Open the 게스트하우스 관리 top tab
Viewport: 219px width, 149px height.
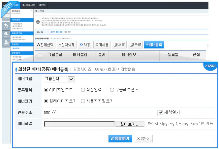[29, 5]
